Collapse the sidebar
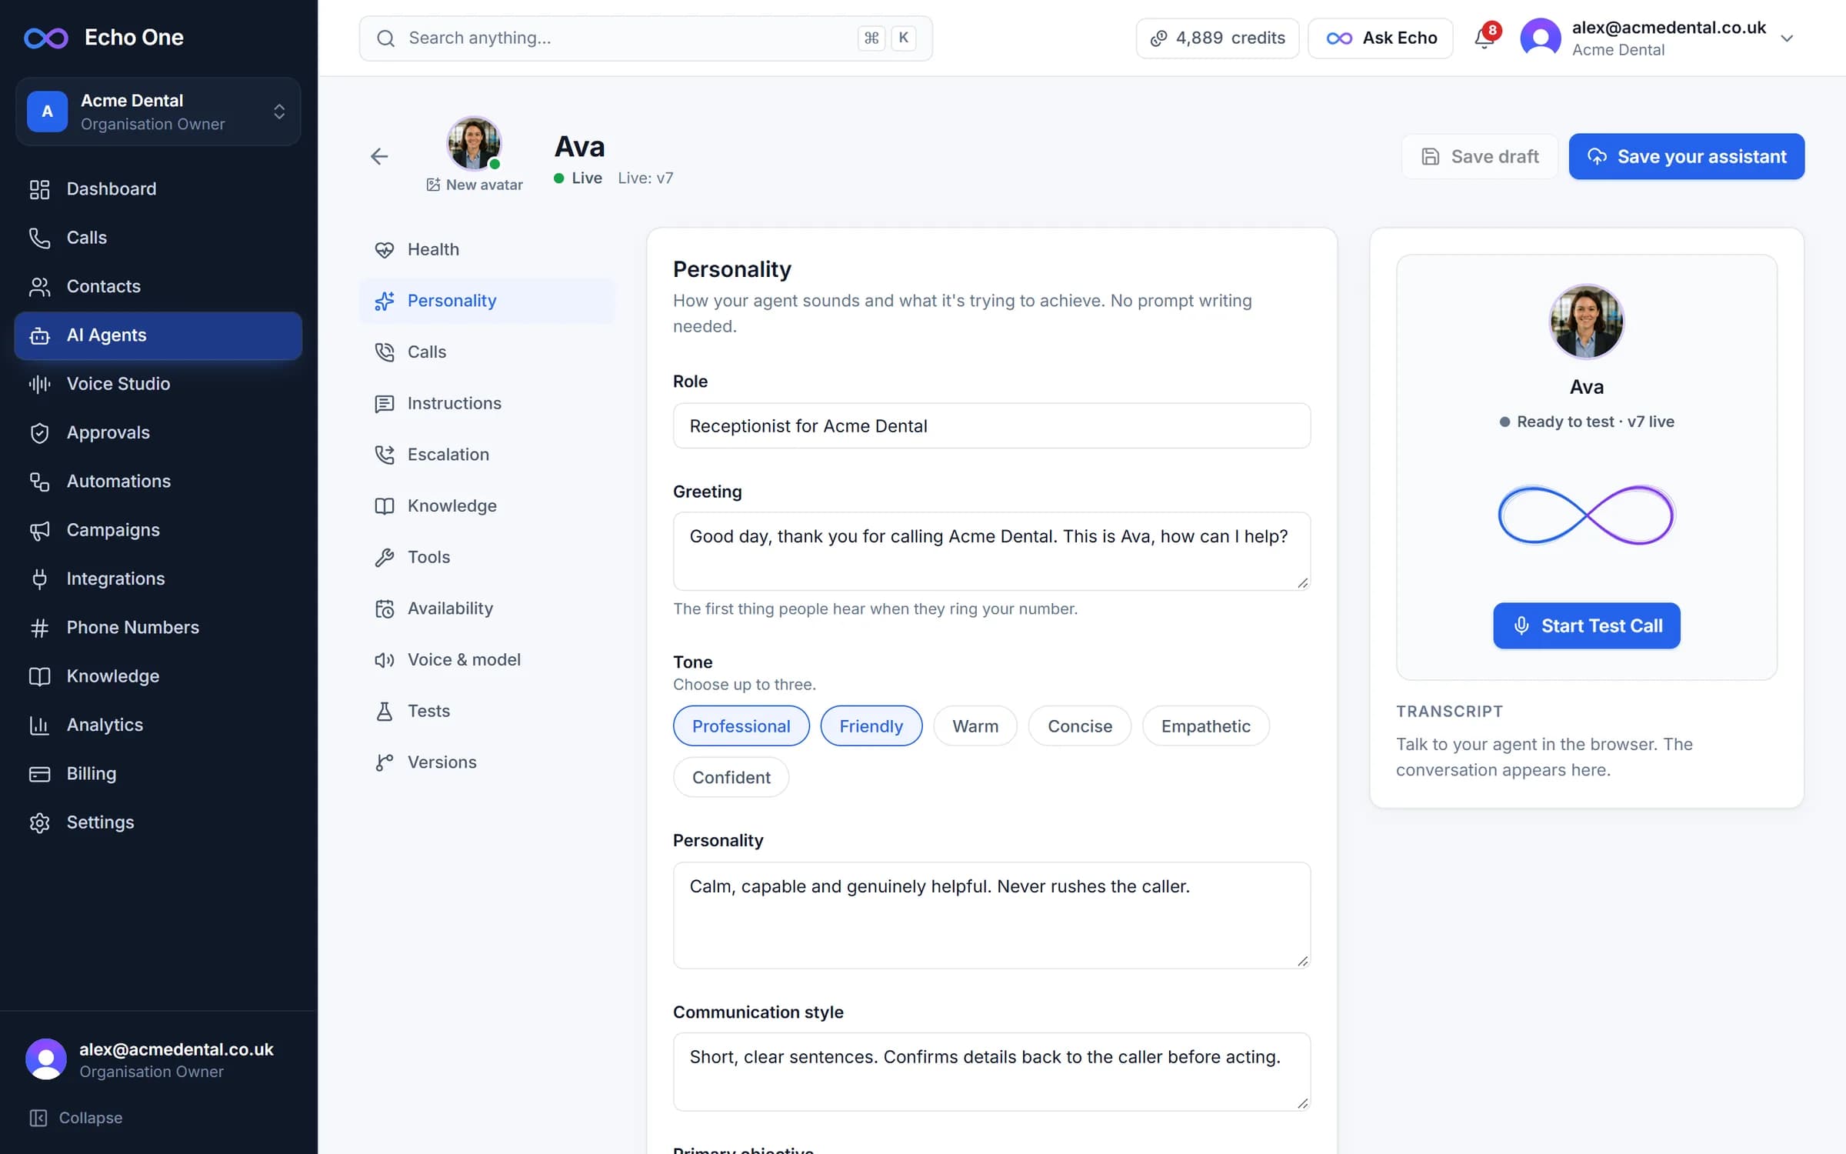 (x=76, y=1117)
